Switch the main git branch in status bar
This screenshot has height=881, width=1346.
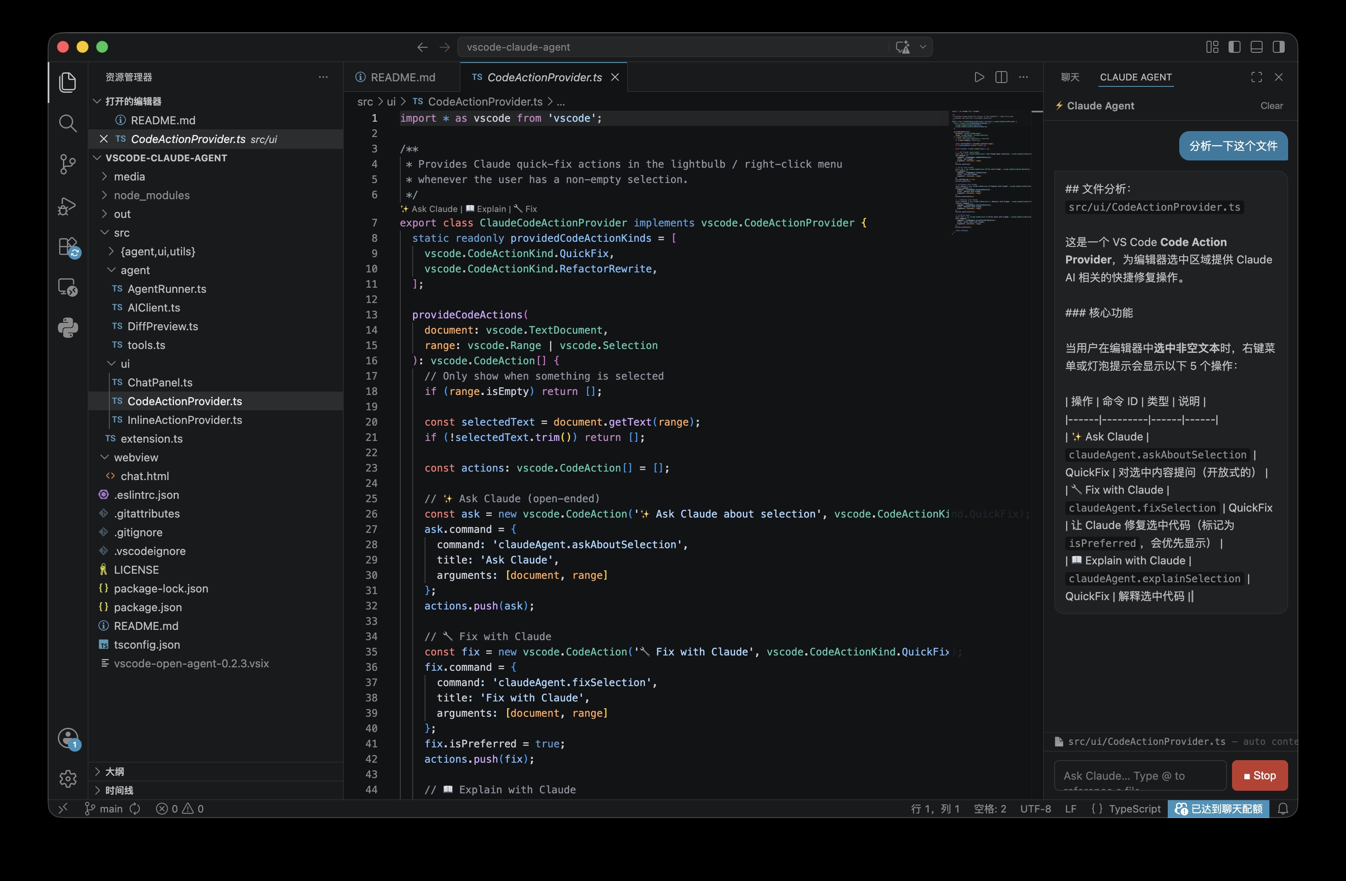[103, 809]
